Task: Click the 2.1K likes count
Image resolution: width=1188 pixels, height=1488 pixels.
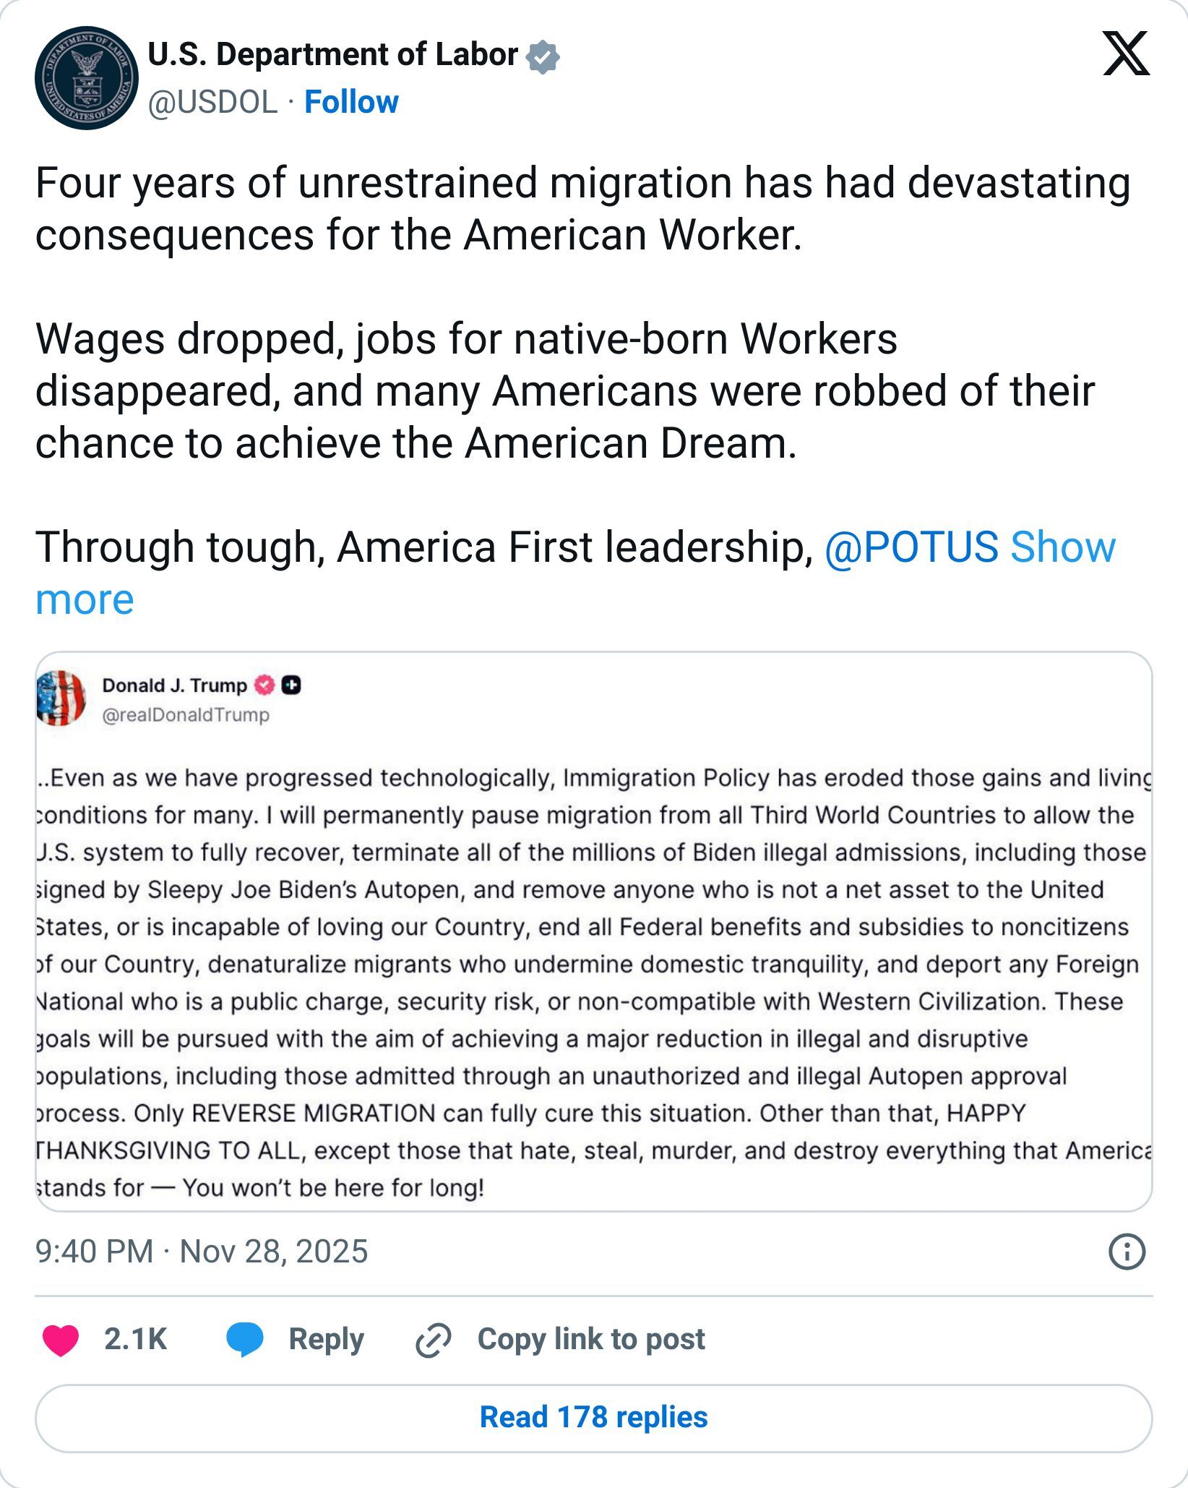Action: click(135, 1339)
